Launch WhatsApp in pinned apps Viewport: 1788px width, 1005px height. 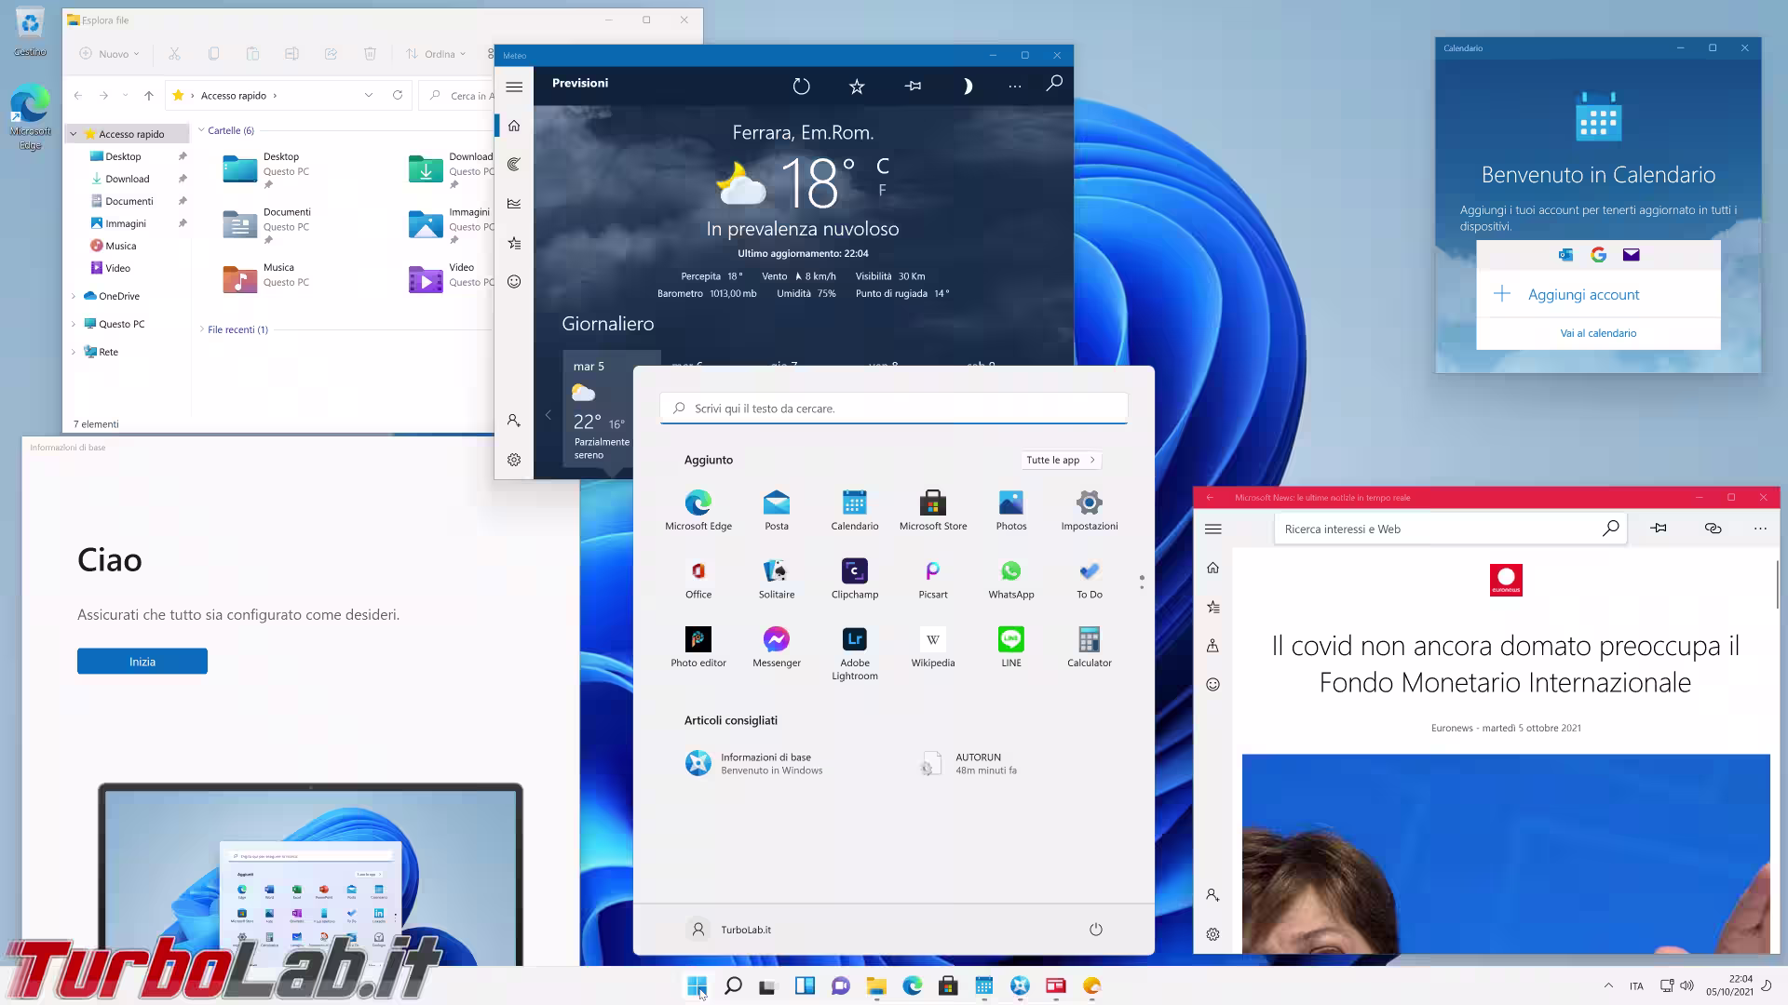(1010, 578)
